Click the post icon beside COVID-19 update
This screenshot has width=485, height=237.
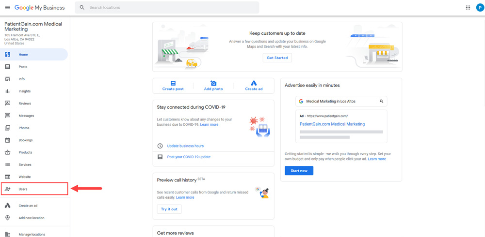(x=160, y=157)
